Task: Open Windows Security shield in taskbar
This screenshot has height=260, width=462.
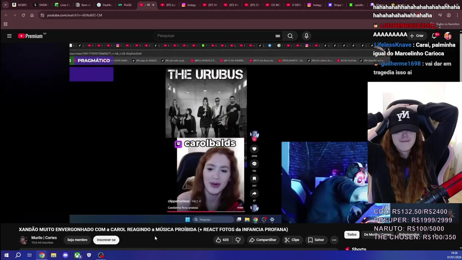Action: [x=89, y=255]
